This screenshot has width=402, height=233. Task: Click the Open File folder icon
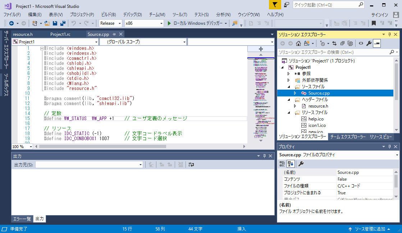pyautogui.click(x=47, y=23)
